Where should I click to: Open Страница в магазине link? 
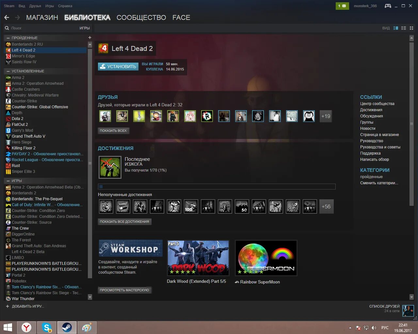(x=379, y=135)
